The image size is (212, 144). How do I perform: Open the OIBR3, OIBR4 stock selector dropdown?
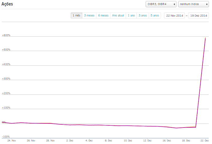(x=161, y=4)
